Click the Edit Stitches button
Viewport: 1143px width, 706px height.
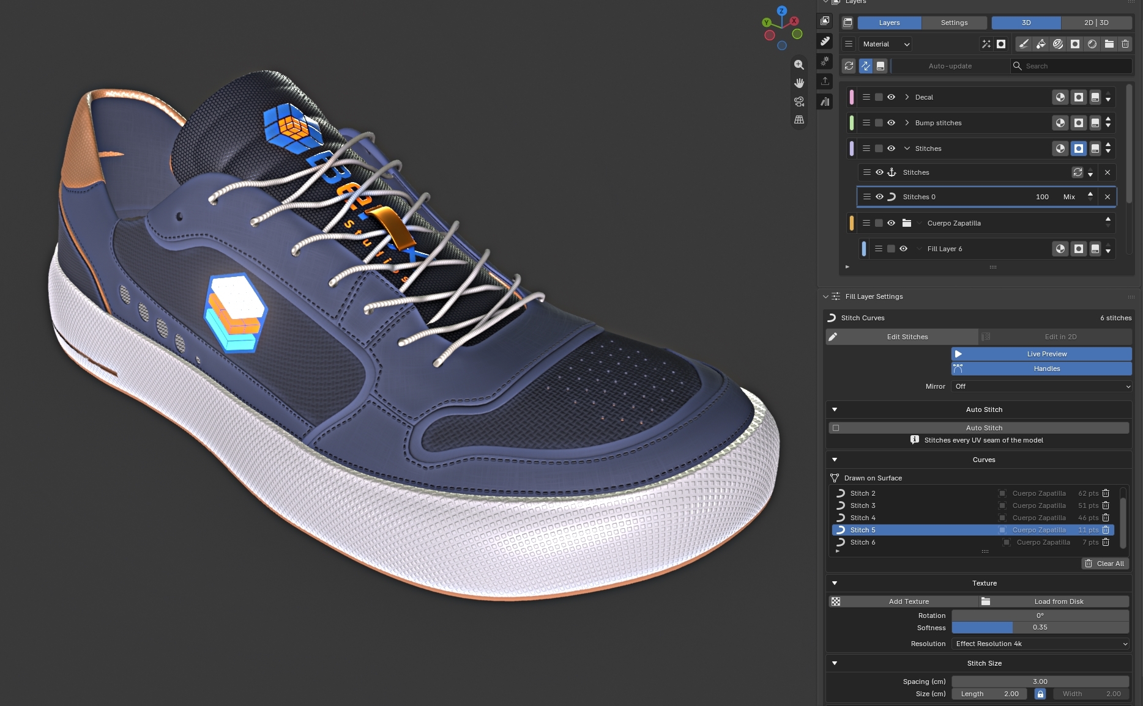902,337
